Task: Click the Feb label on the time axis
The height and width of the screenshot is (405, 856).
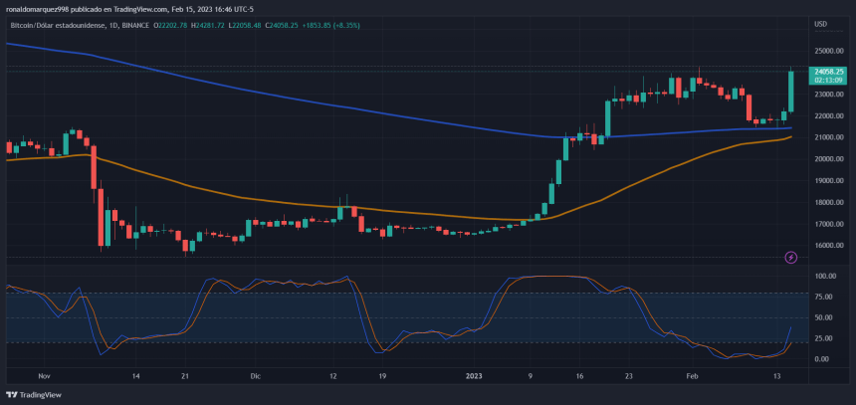Action: [693, 377]
